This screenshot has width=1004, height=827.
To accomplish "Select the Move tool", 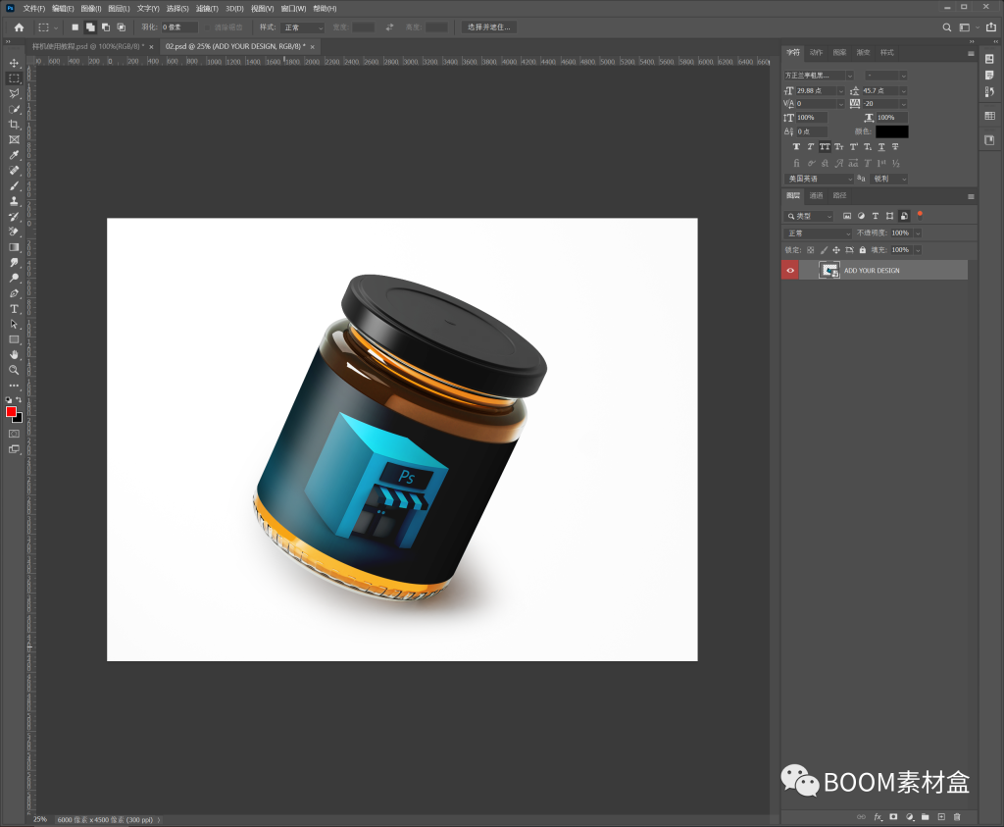I will click(x=14, y=63).
